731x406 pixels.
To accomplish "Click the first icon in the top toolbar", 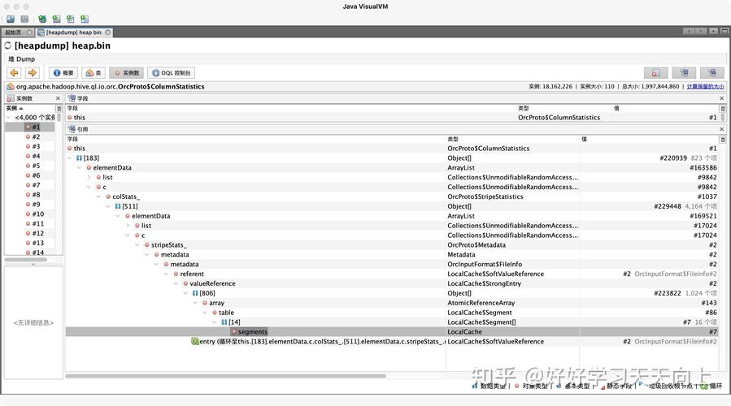I will click(11, 19).
